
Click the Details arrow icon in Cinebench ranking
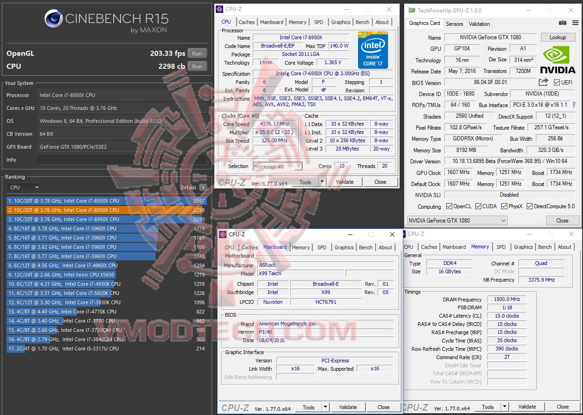(x=203, y=187)
